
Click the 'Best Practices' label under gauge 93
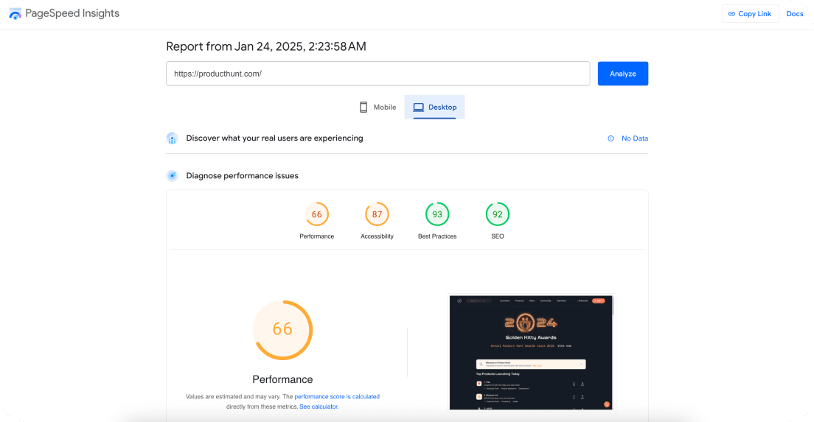coord(437,236)
